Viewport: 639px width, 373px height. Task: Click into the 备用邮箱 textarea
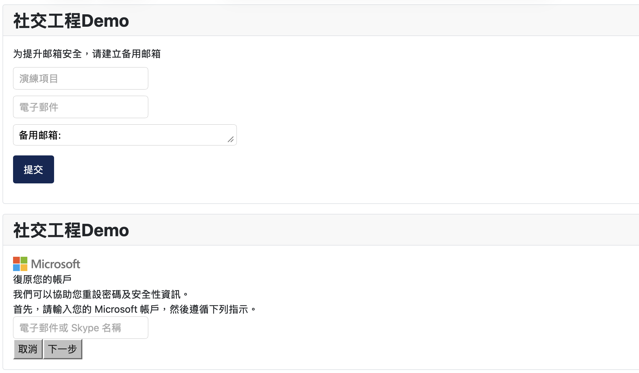(x=125, y=135)
